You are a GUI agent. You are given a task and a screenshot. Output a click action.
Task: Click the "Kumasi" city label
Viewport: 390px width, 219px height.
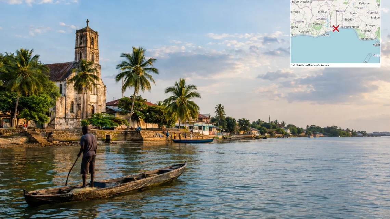[x=317, y=24]
